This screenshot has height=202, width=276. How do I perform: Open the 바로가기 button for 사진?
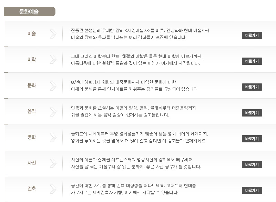252,165
